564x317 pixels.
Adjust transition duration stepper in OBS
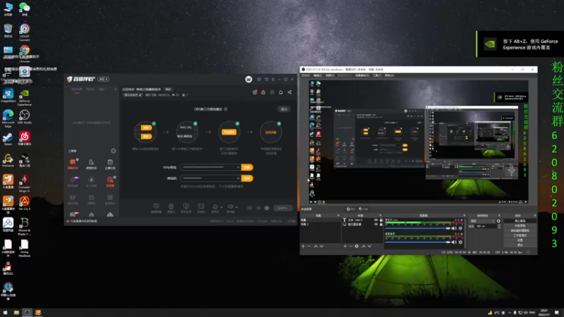pos(499,226)
